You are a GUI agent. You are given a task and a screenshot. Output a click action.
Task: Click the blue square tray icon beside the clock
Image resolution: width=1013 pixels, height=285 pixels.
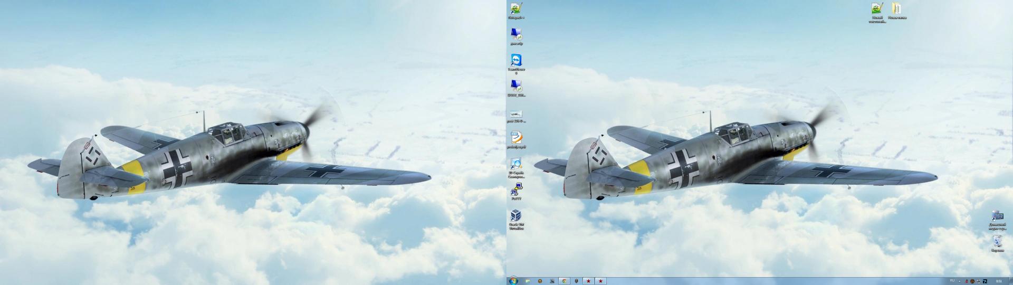coord(985,281)
